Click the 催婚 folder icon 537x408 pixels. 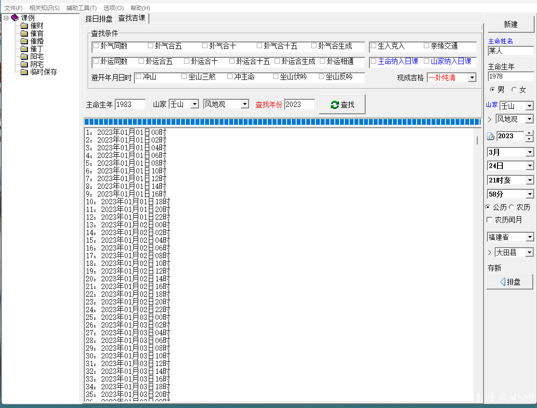tap(24, 41)
